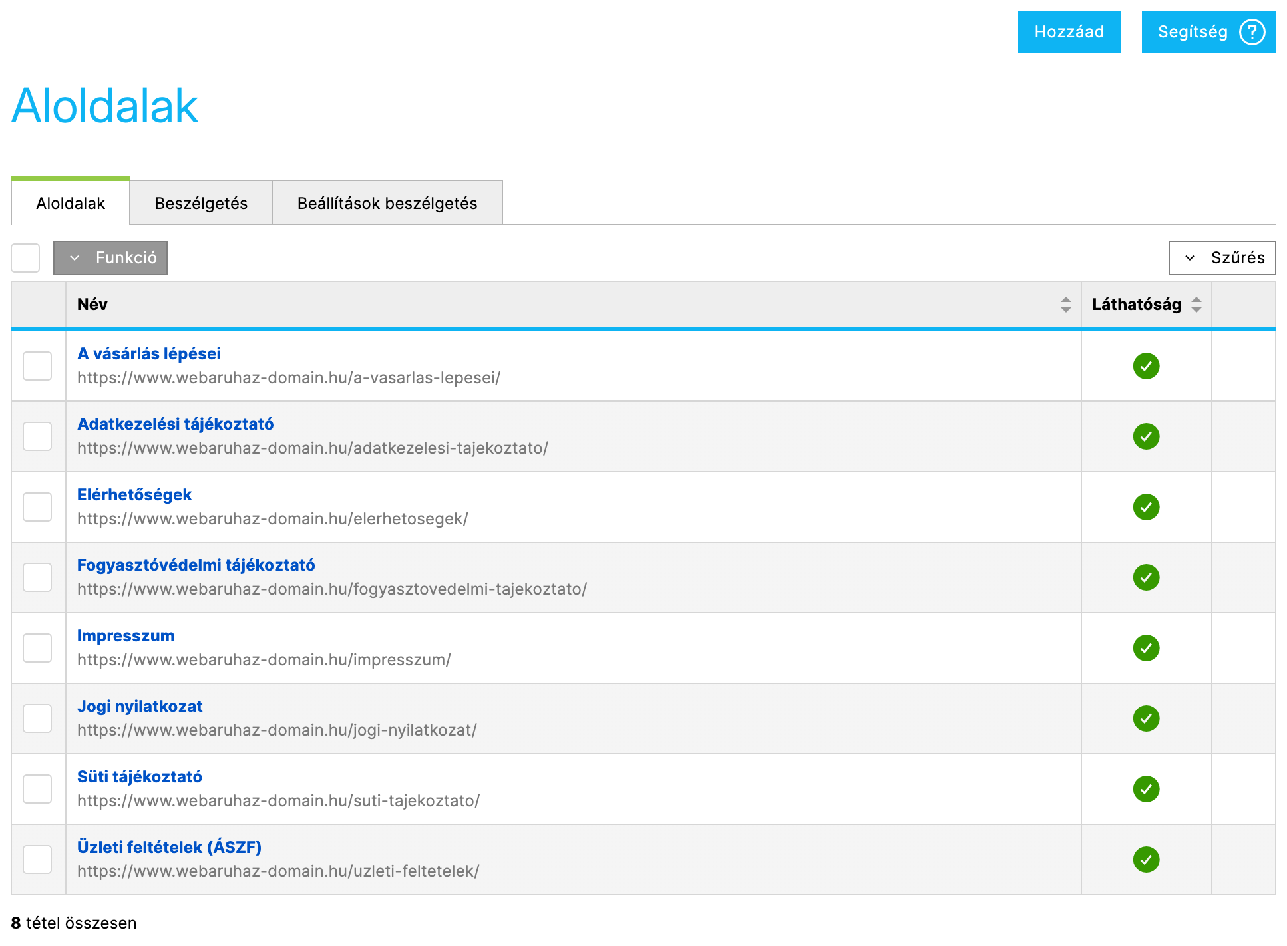1287x946 pixels.
Task: Click the suti-tajekoztato URL text
Action: coord(279,800)
